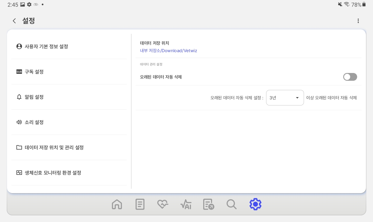Click the folder icon beside 데이터 저장 위치
The image size is (373, 222).
pos(19,147)
